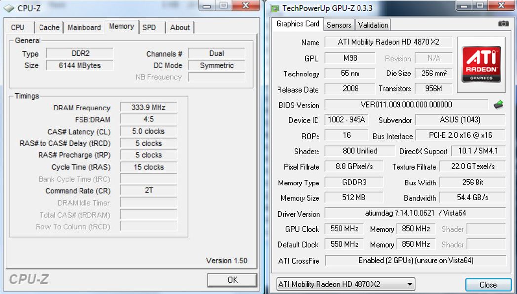Click the Bandwidth value 54.4 GB/s

pyautogui.click(x=473, y=197)
